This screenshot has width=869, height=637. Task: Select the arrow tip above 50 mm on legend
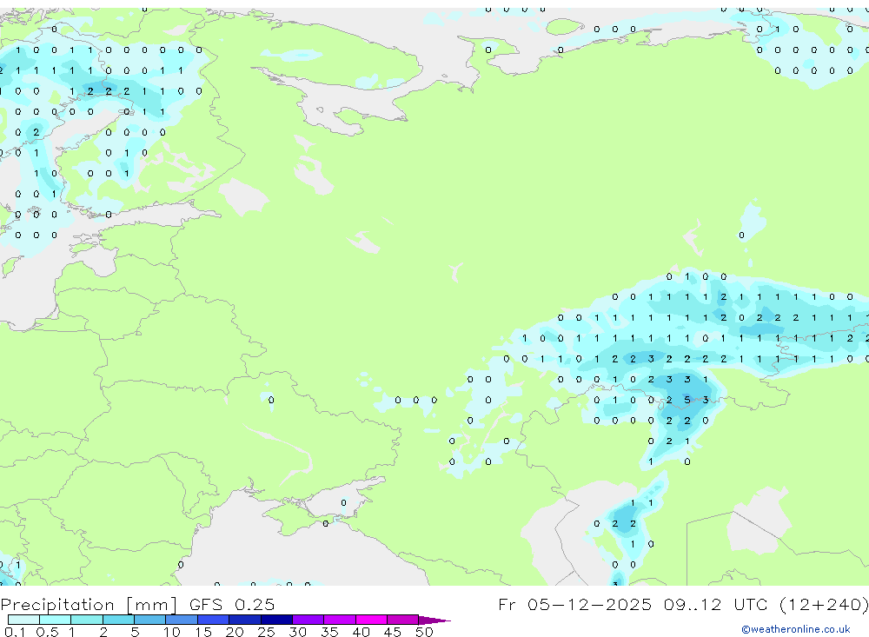pyautogui.click(x=434, y=620)
